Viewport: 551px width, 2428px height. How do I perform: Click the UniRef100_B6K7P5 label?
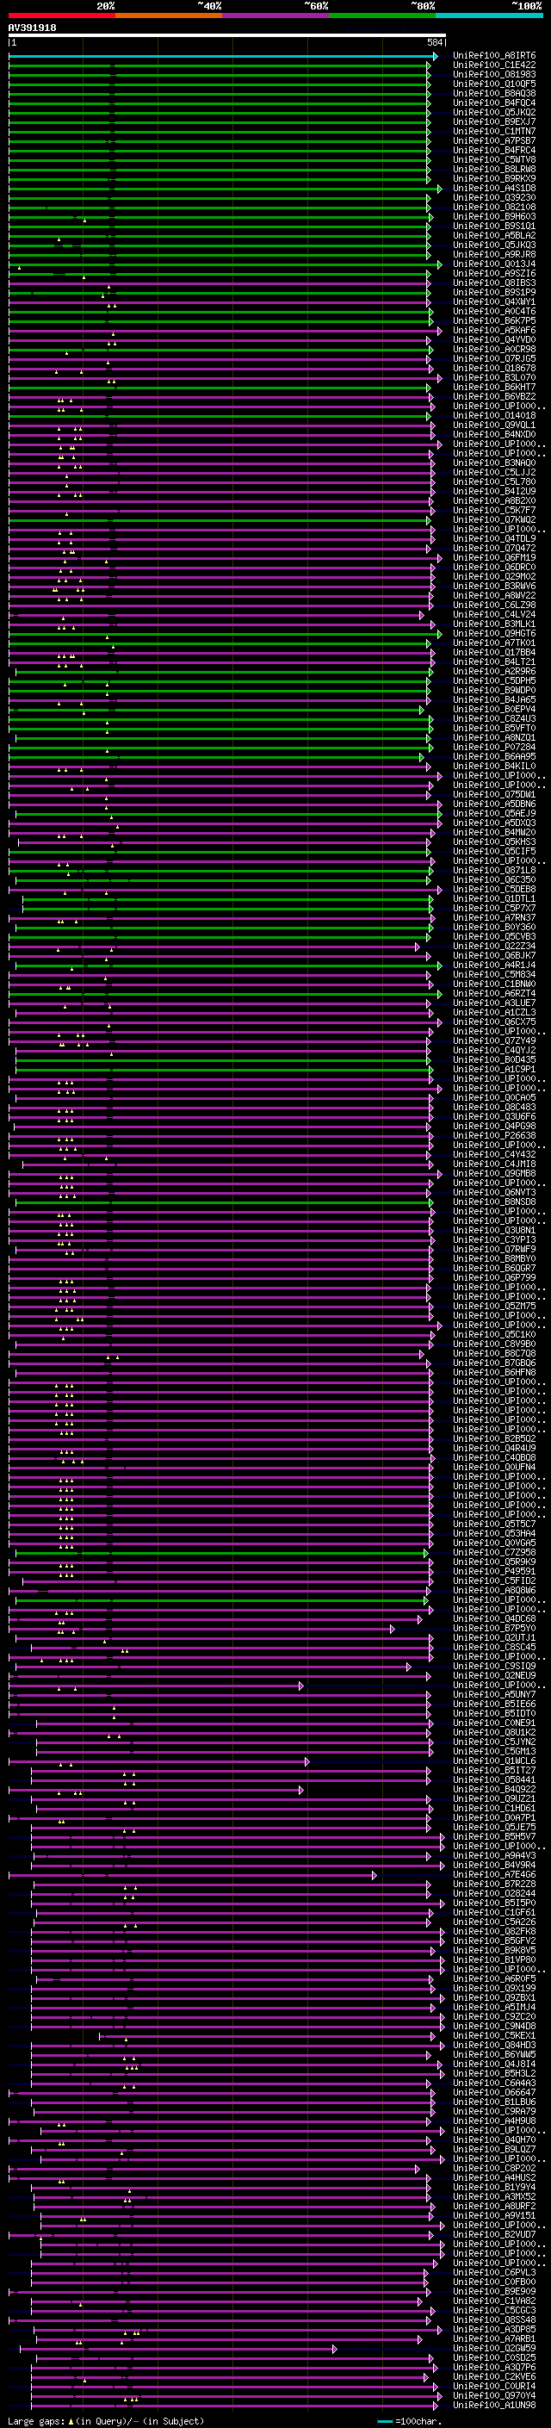click(x=494, y=320)
